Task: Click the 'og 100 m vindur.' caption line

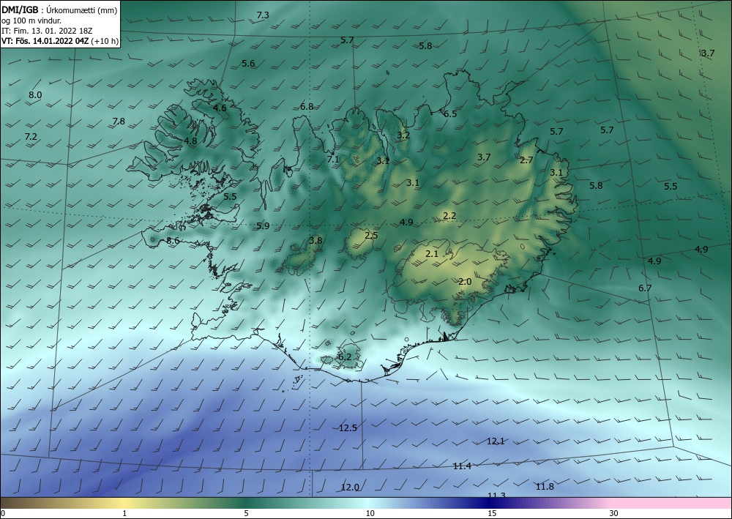Action: tap(31, 20)
